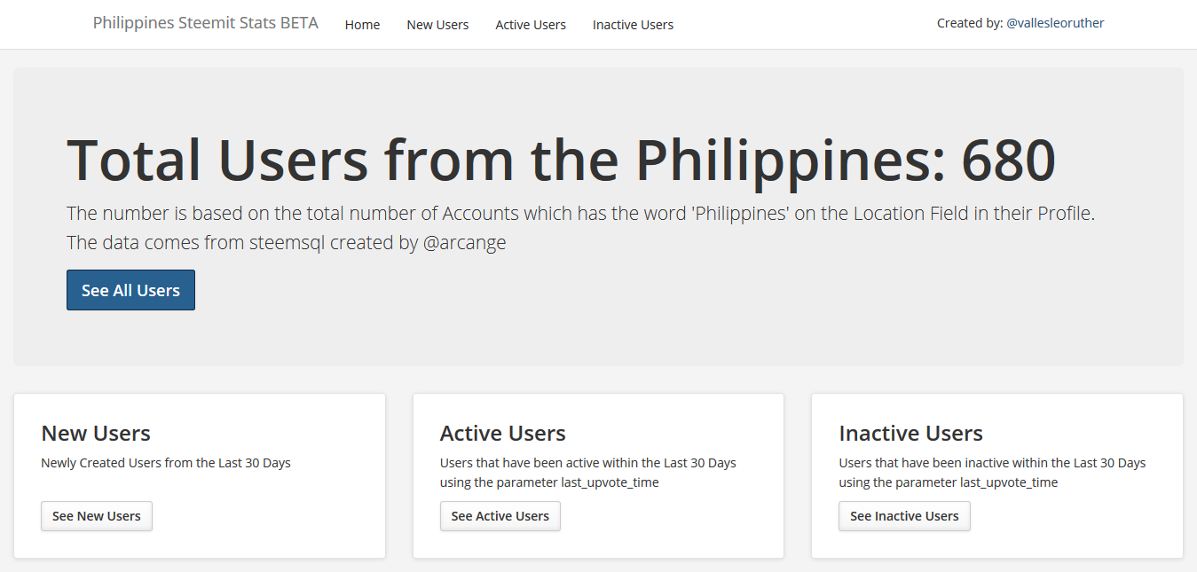1197x572 pixels.
Task: Click the See All Users button
Action: 130,290
